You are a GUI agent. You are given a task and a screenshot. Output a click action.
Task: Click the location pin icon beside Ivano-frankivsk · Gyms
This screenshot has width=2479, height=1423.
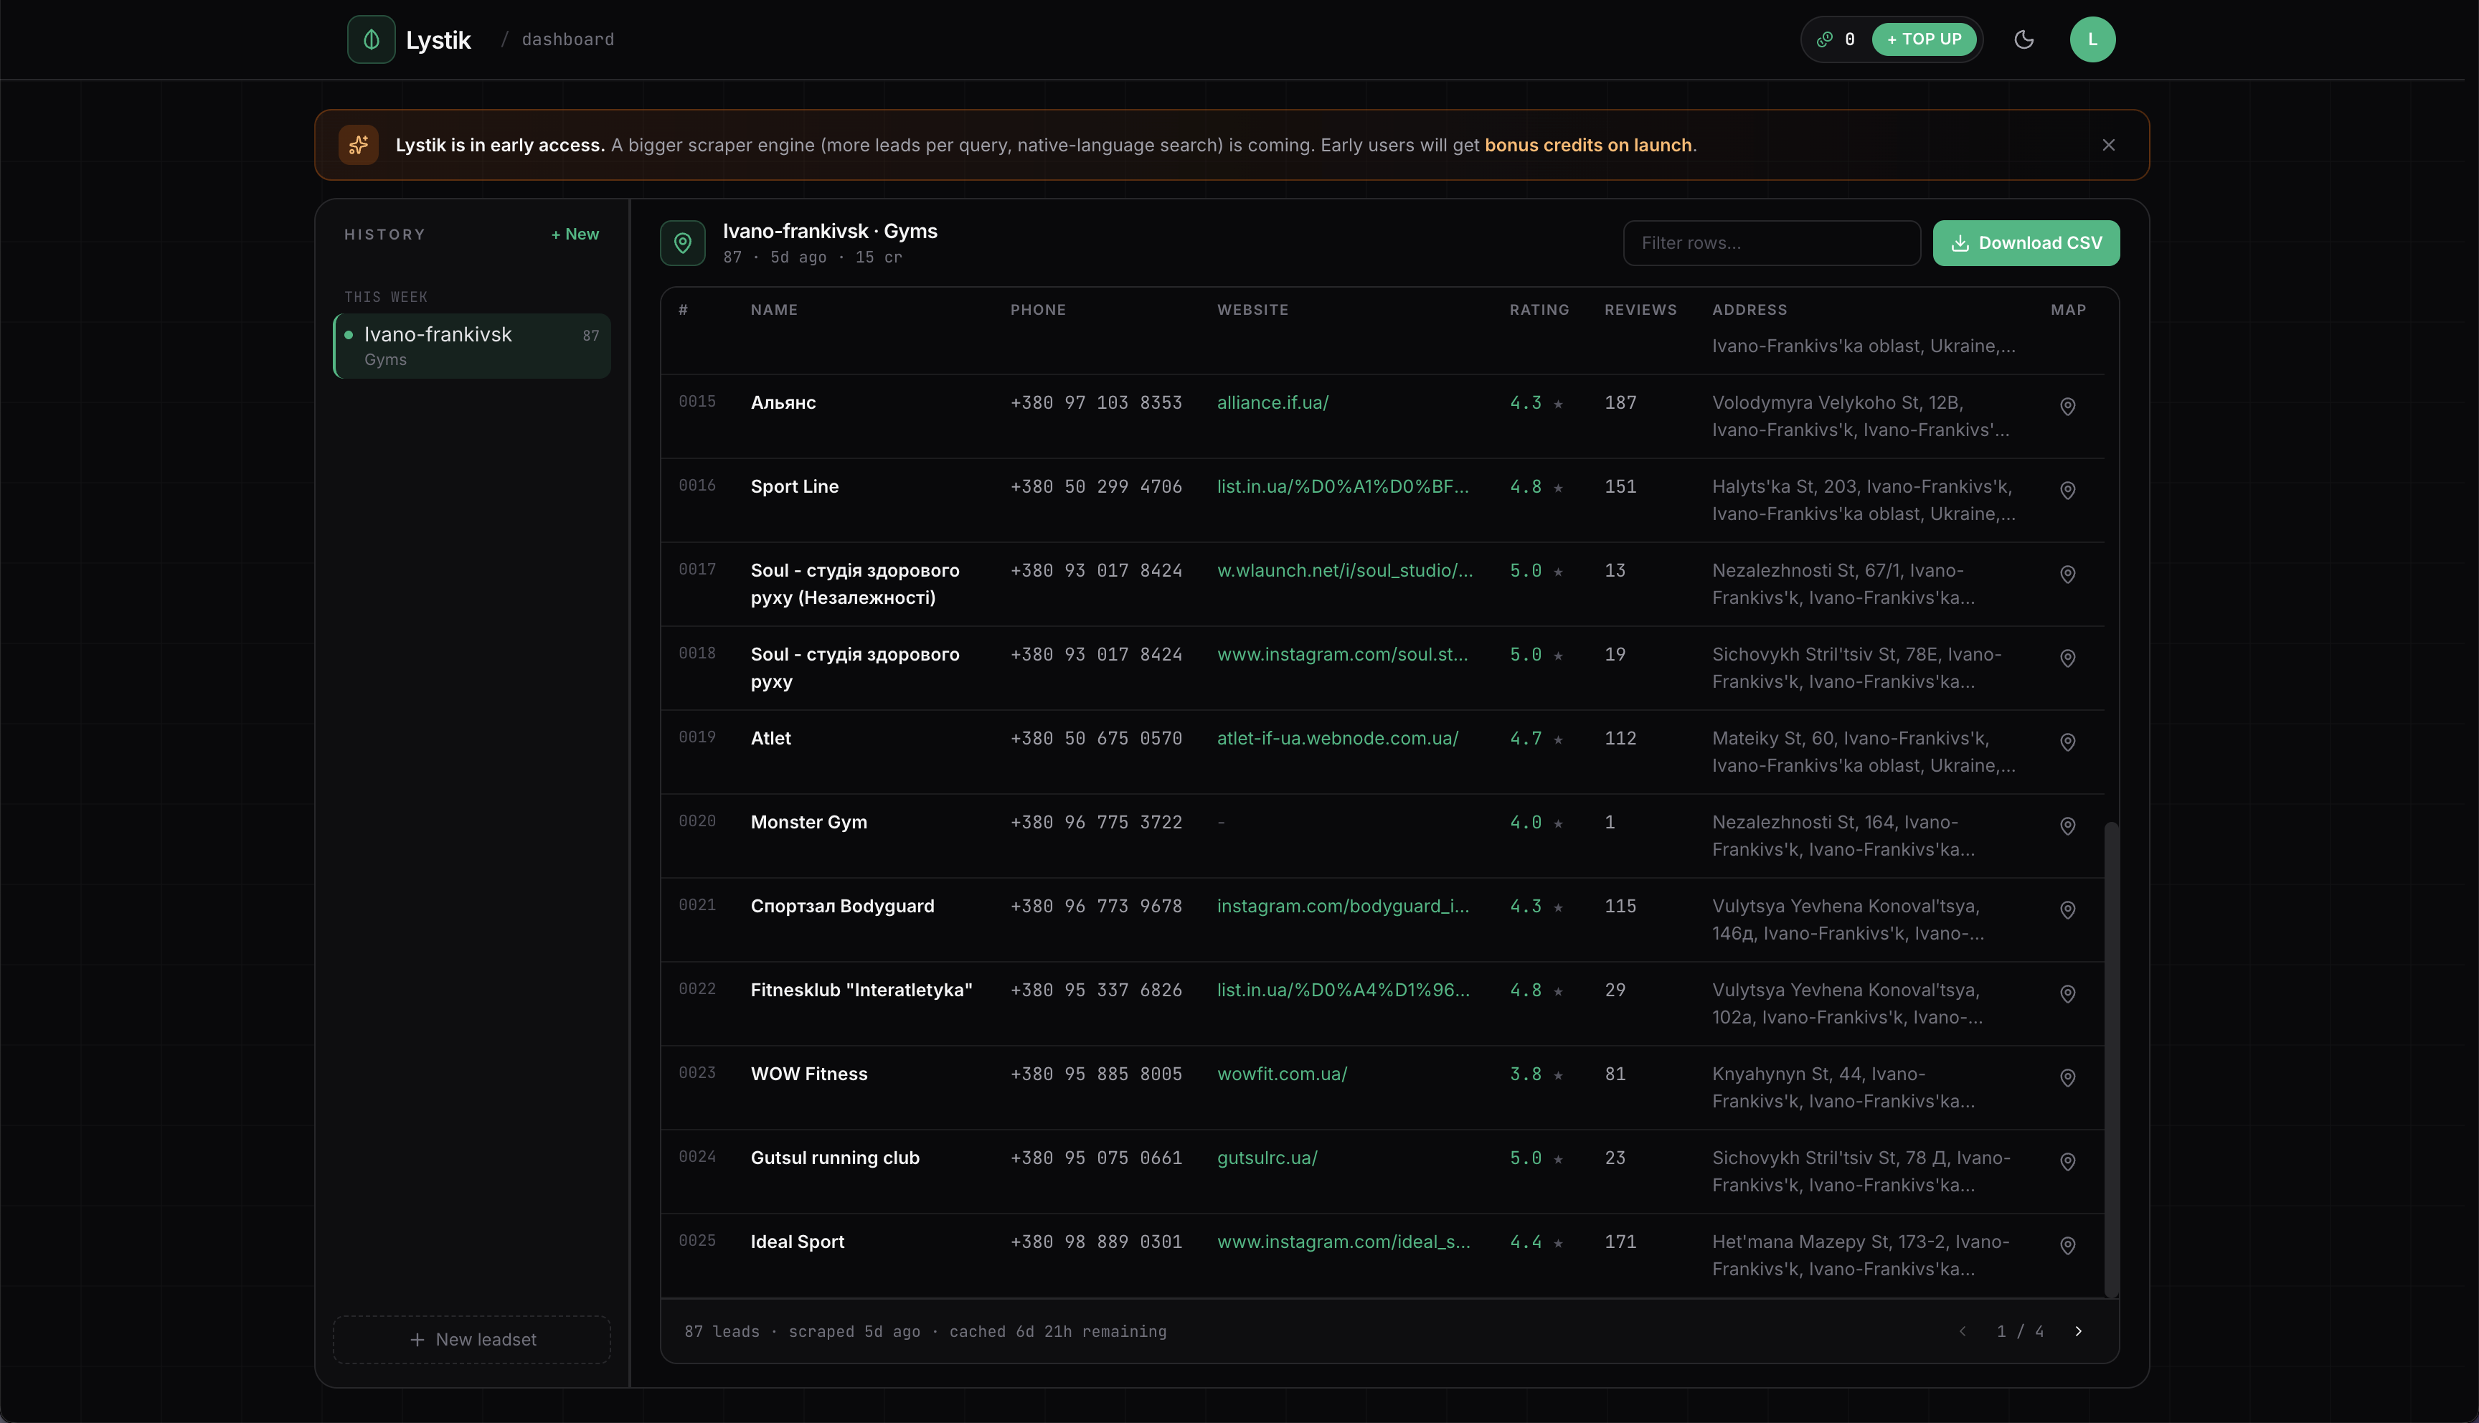point(682,242)
